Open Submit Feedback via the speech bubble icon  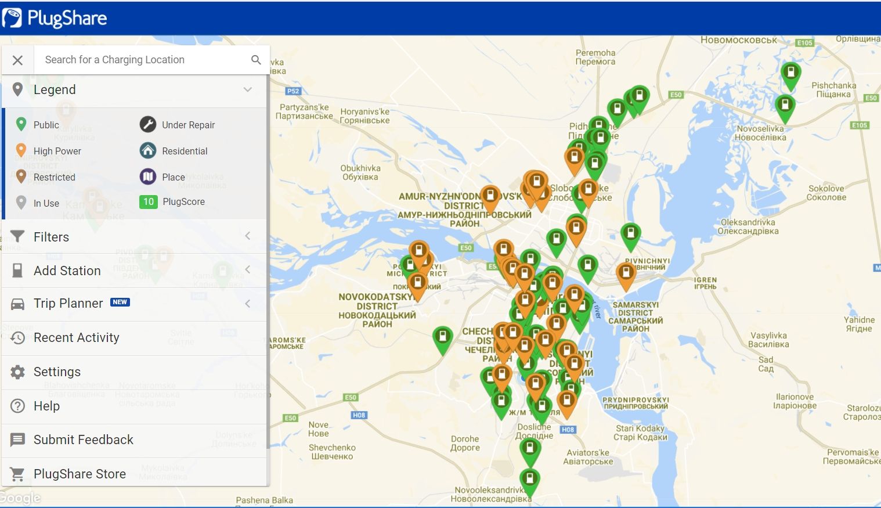[x=17, y=439]
